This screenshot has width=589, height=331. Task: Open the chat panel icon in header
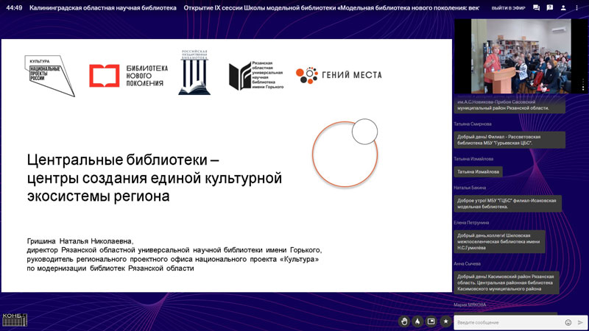coord(536,7)
